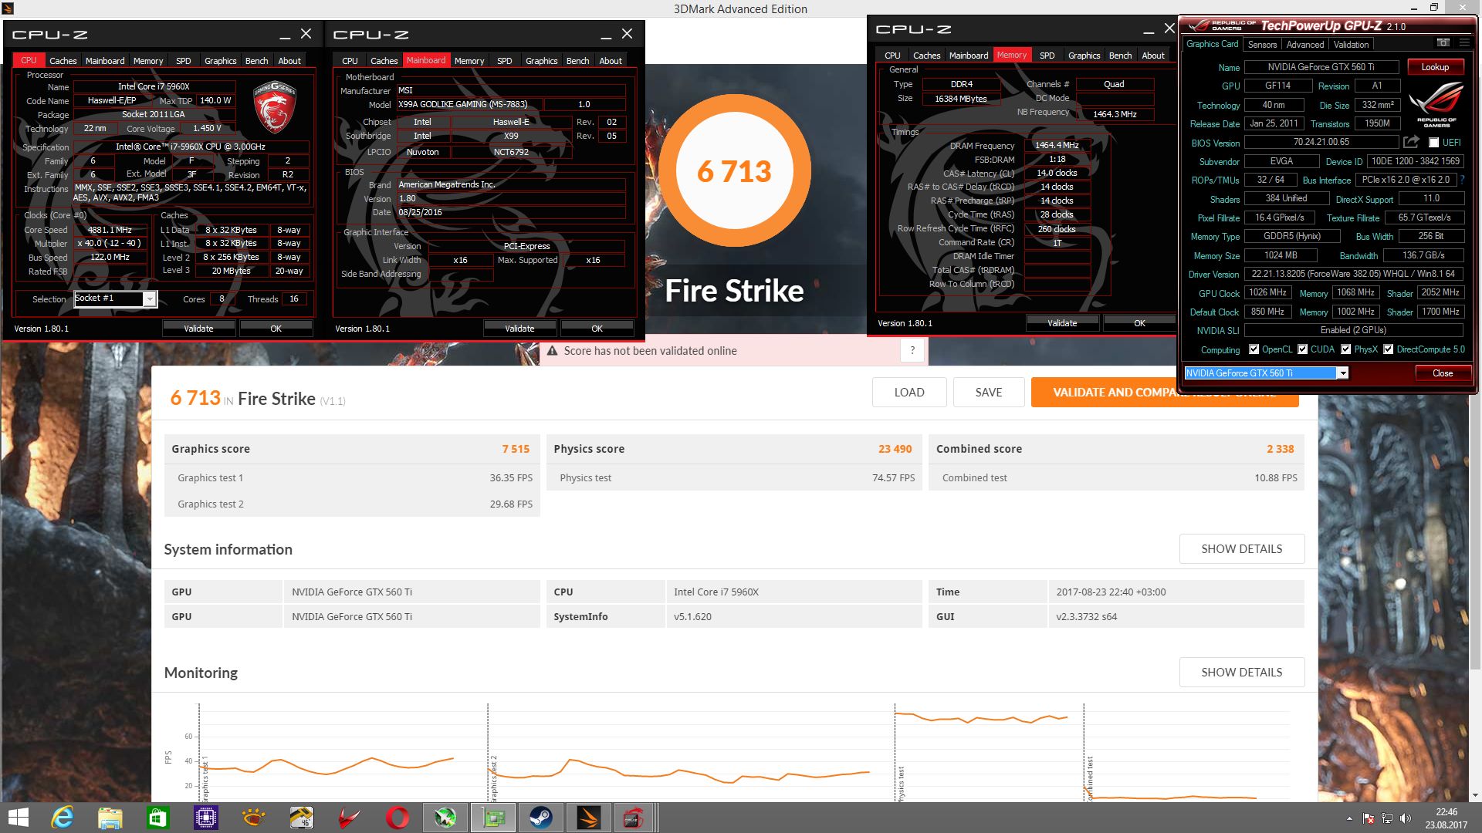Click OK in the Mainboard CPU-Z window
1482x833 pixels.
597,329
